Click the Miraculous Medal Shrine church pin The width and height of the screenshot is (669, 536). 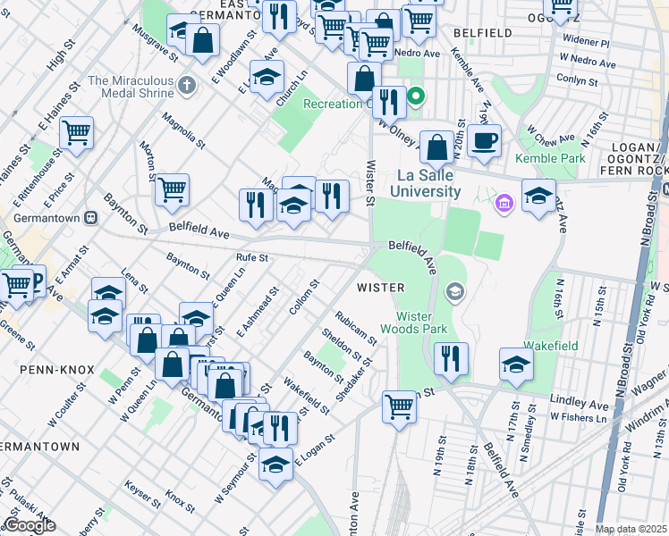click(x=186, y=86)
